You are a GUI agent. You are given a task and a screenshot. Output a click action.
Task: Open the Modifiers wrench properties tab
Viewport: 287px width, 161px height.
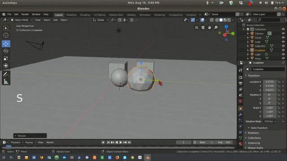tap(240, 114)
